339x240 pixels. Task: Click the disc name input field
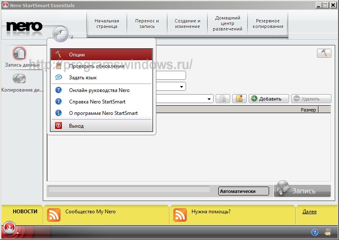pyautogui.click(x=171, y=75)
